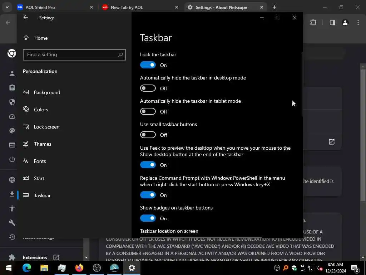Click external link icon in browser page

(x=331, y=142)
